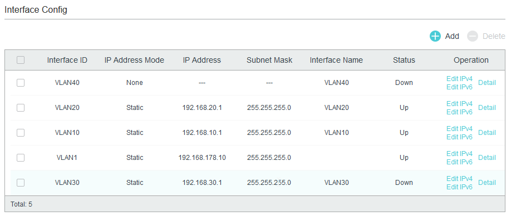Image resolution: width=521 pixels, height=221 pixels.
Task: Click the IP Address Mode column header
Action: 134,60
